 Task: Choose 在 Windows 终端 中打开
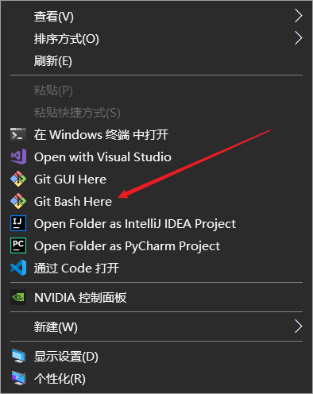click(156, 134)
